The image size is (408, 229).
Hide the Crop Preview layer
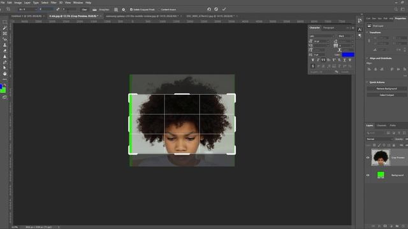[368, 157]
